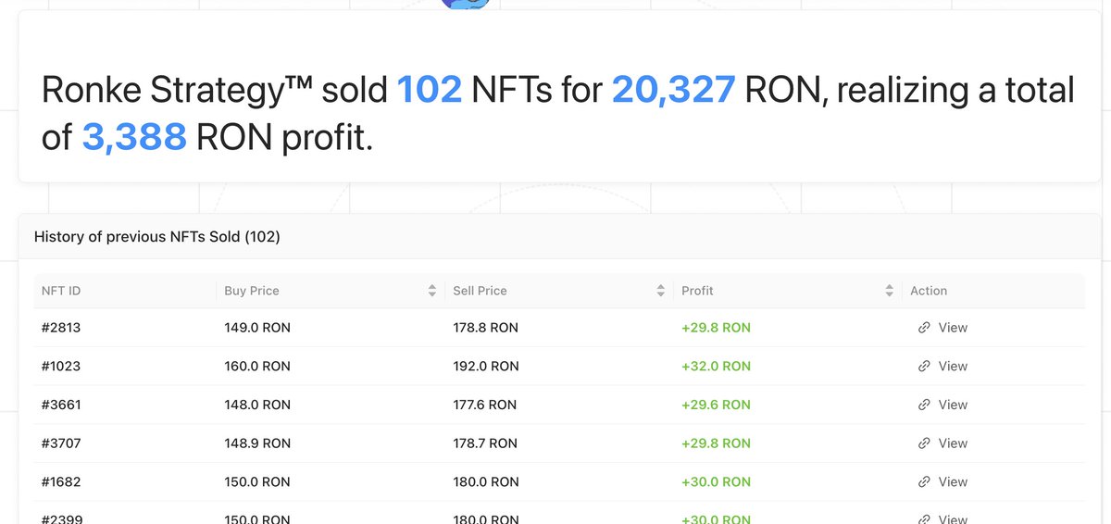The width and height of the screenshot is (1111, 524).
Task: Open the View link for NFT #3707
Action: tap(942, 443)
